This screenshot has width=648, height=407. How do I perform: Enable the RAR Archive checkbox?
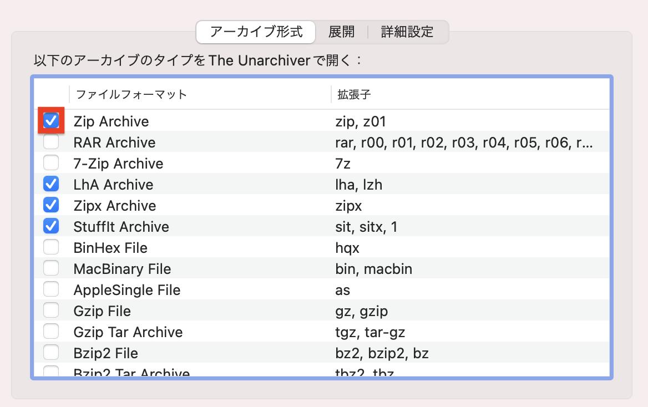click(51, 142)
